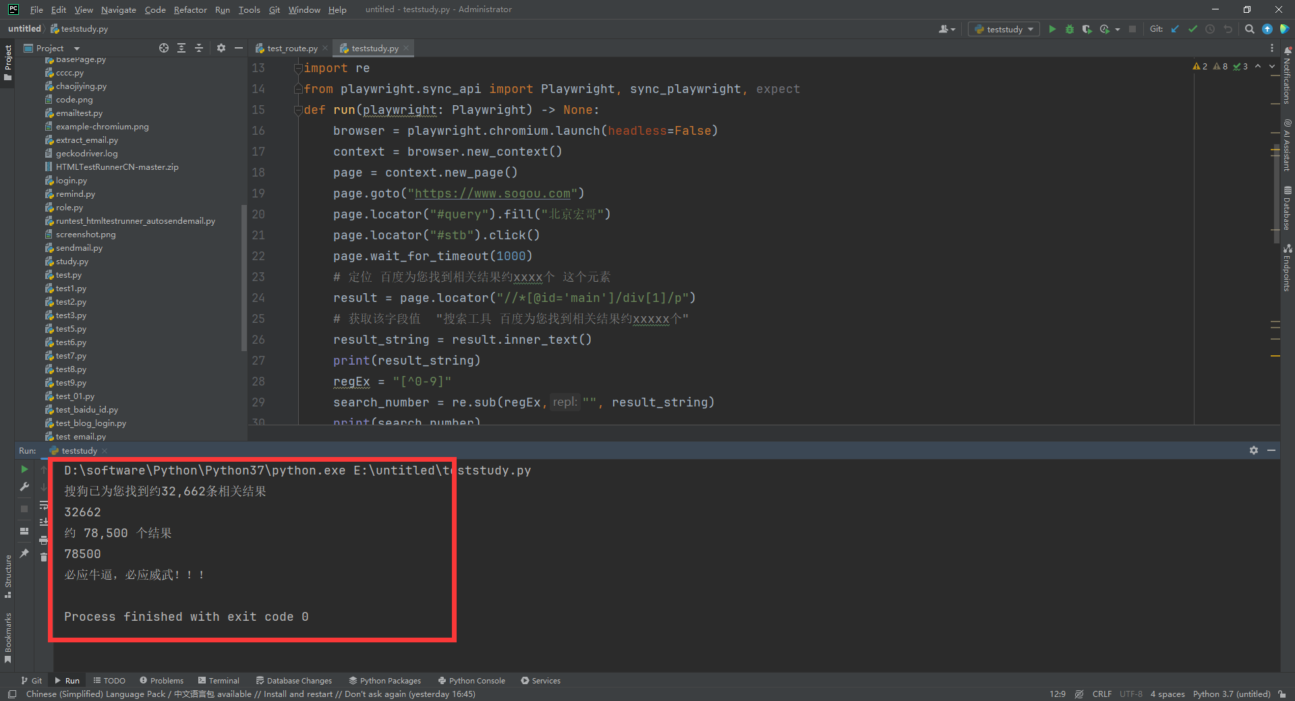1295x701 pixels.
Task: Open the Terminal tool window button
Action: (x=219, y=681)
